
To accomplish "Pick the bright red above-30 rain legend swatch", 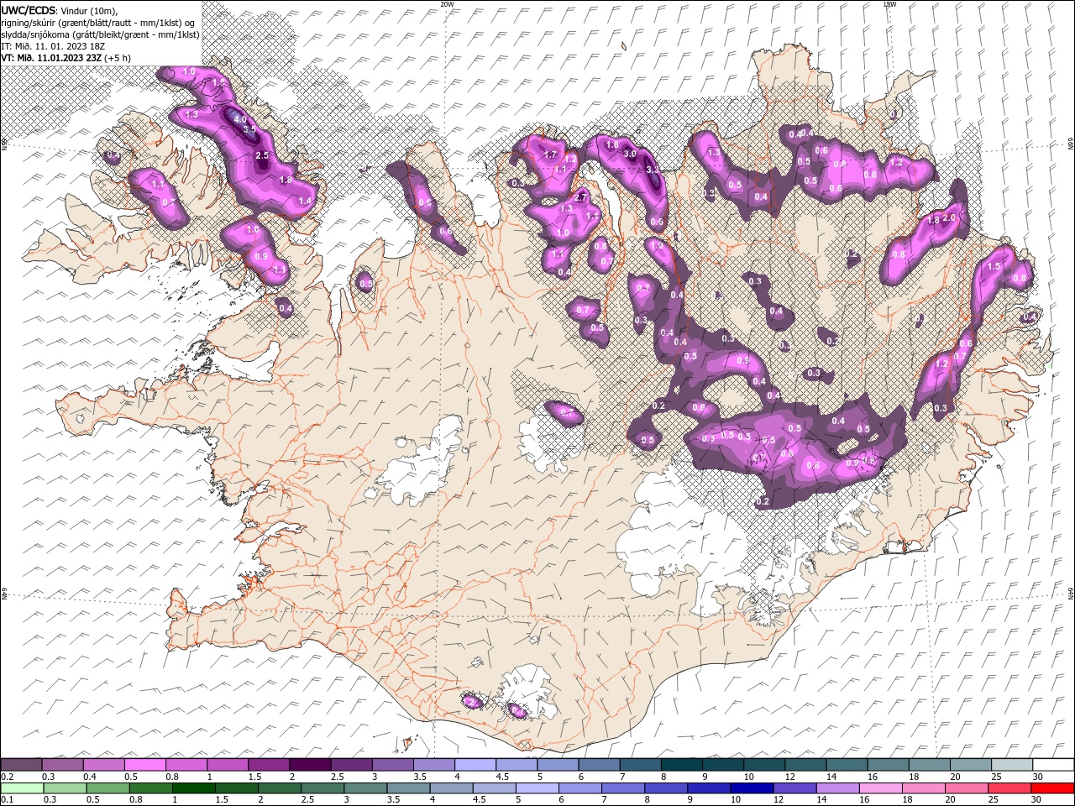I will click(1051, 788).
